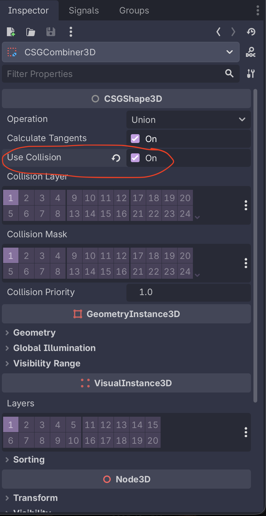Click the Collision Priority value field
This screenshot has width=266, height=516.
[188, 292]
